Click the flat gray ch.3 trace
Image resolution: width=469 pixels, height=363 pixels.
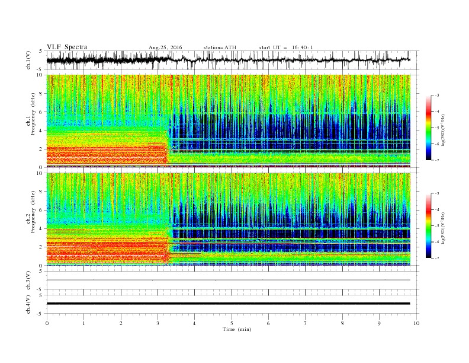[x=228, y=280]
